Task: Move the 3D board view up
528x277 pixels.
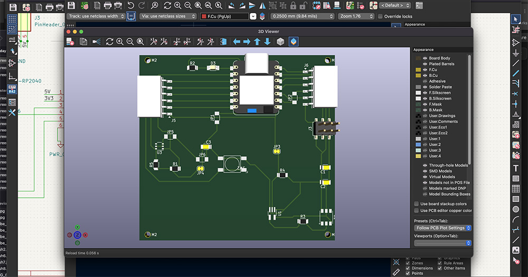Action: pos(257,41)
